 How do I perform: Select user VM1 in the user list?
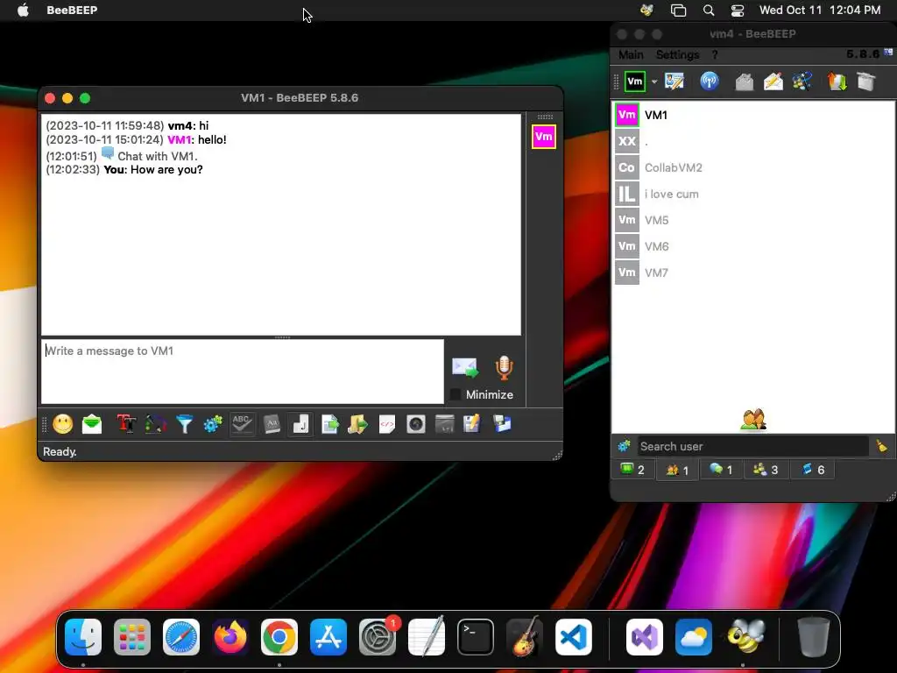coord(753,115)
